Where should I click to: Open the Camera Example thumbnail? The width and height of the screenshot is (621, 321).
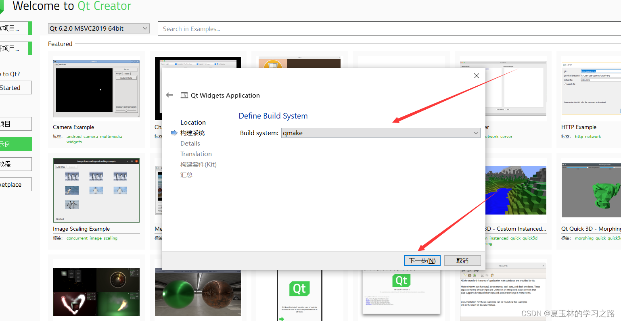[x=96, y=89]
